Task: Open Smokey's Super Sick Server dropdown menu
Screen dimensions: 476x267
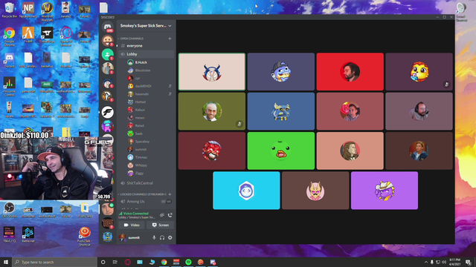Action: tap(146, 26)
